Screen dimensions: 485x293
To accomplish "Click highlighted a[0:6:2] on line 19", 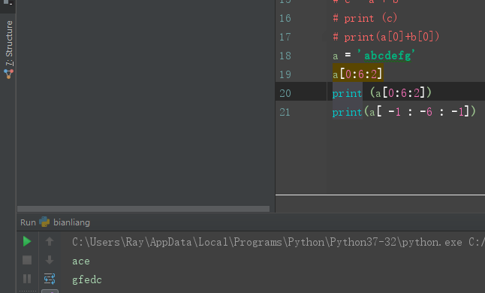I will 358,74.
